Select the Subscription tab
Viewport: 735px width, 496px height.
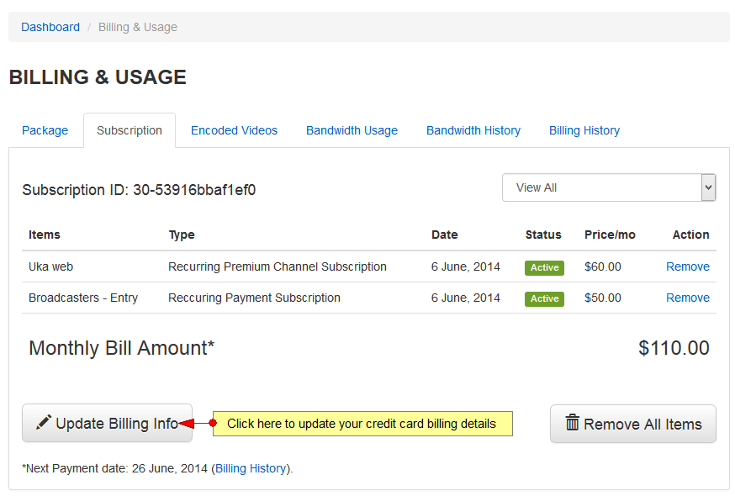(130, 130)
